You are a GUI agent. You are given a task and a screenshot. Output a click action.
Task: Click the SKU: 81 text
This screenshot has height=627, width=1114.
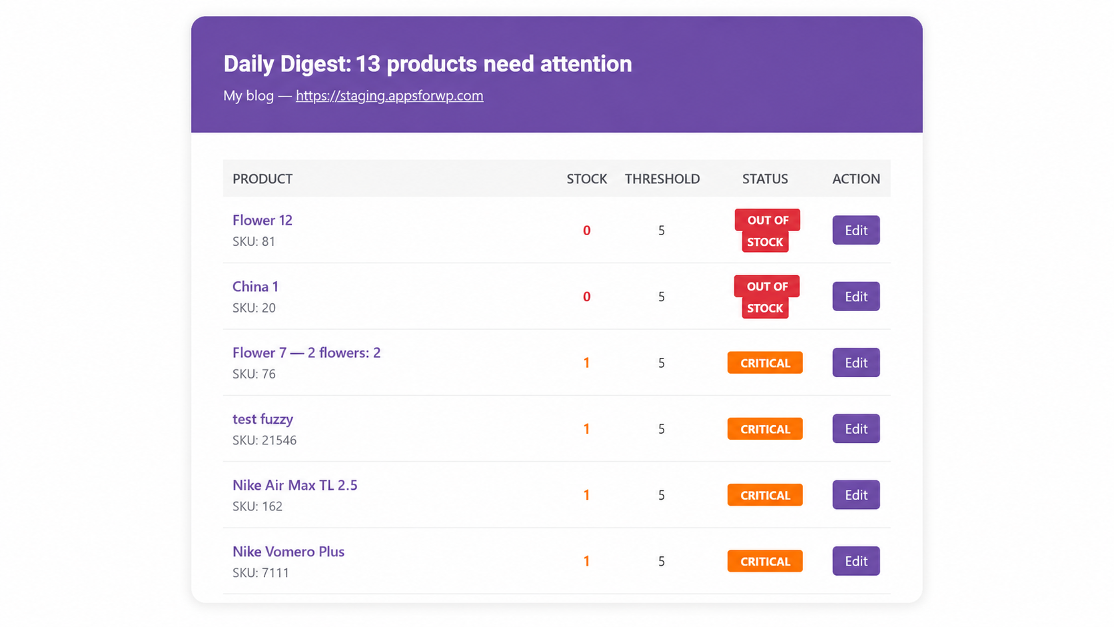254,241
